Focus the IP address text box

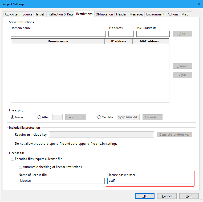[x=121, y=34]
